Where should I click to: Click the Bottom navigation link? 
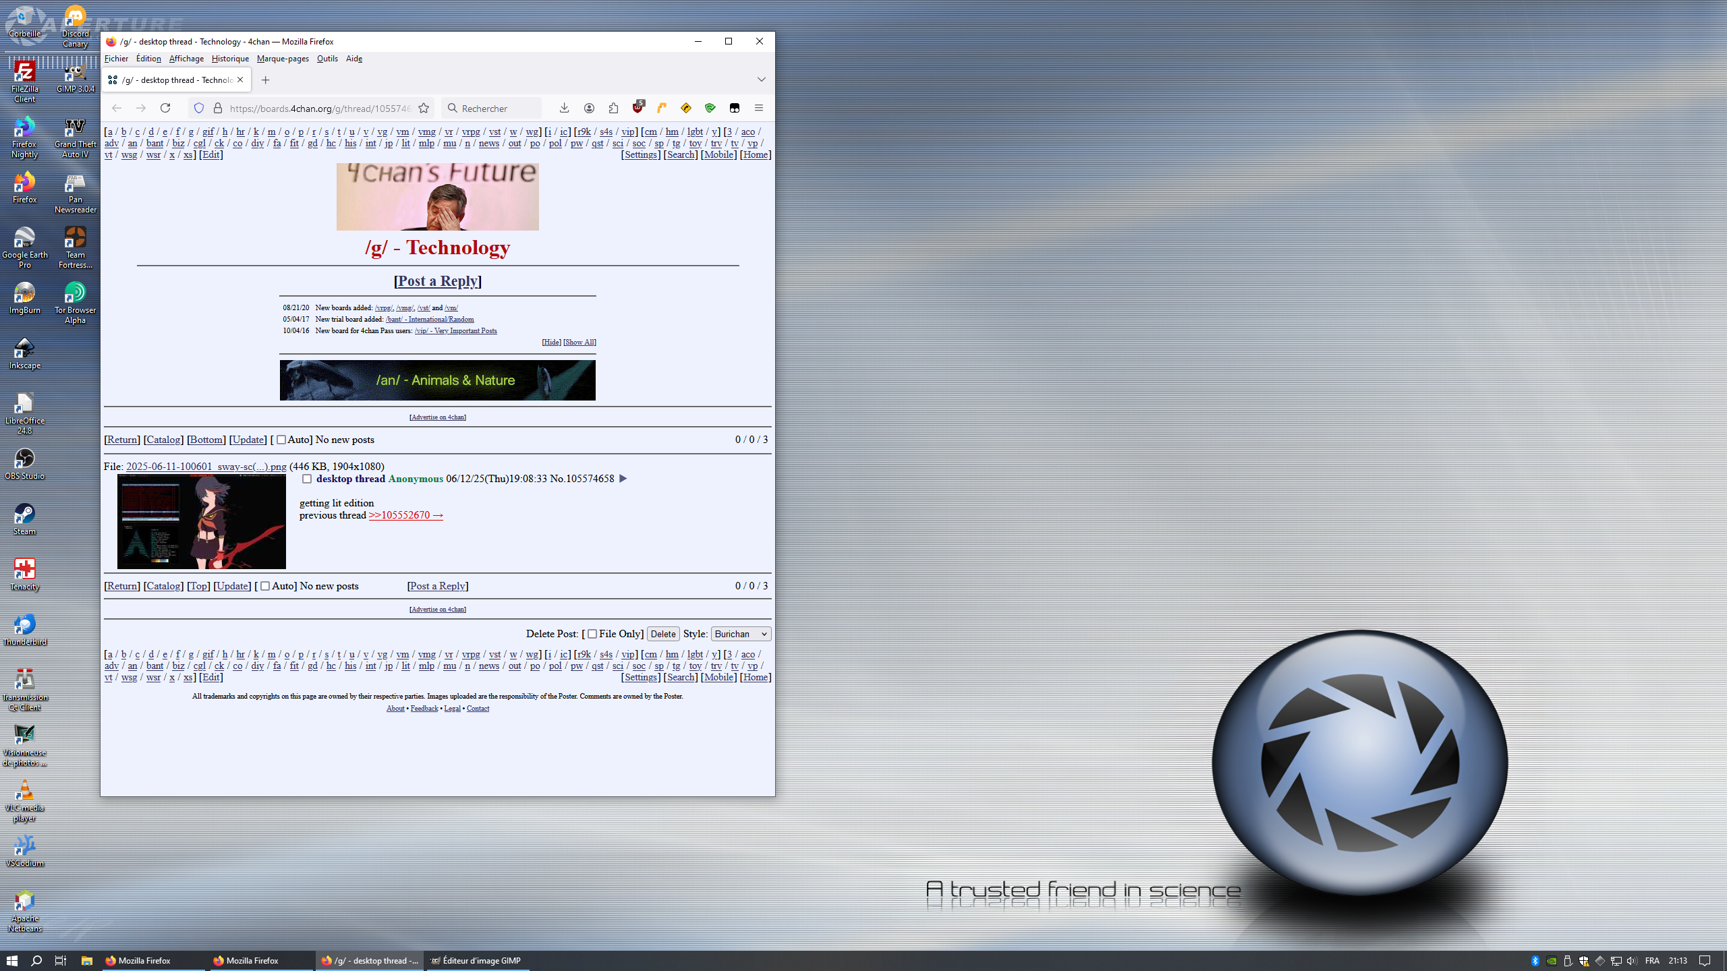pos(206,440)
